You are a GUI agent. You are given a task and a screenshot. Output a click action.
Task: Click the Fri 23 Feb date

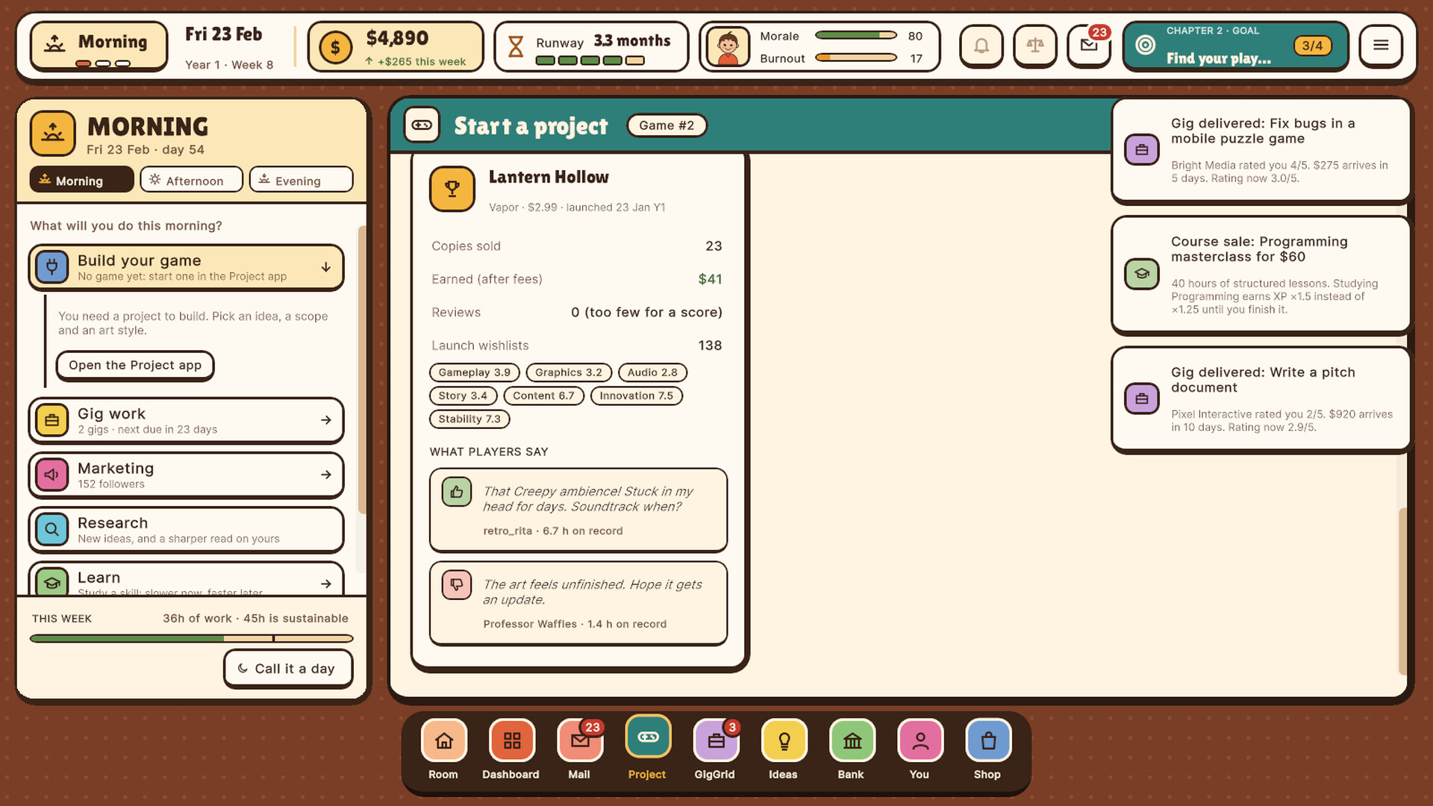pyautogui.click(x=224, y=34)
